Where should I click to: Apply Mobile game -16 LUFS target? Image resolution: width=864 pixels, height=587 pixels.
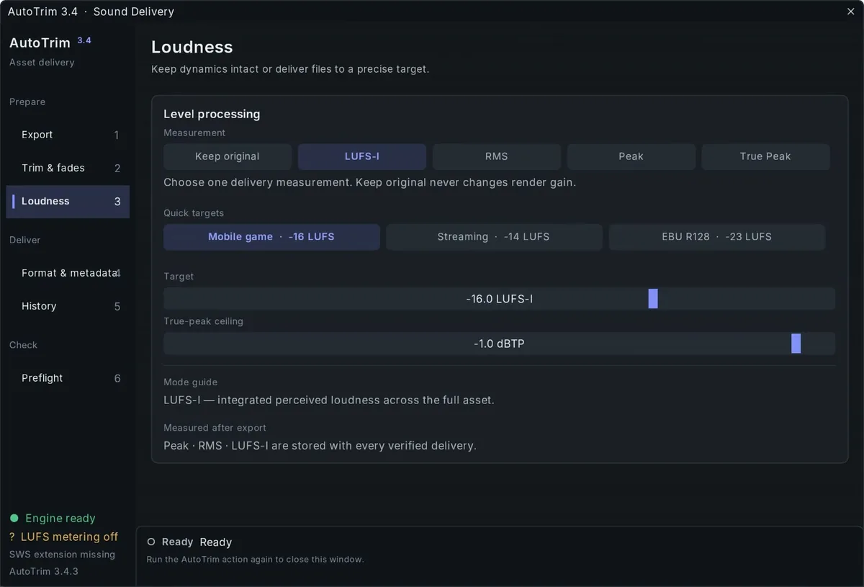pos(271,237)
